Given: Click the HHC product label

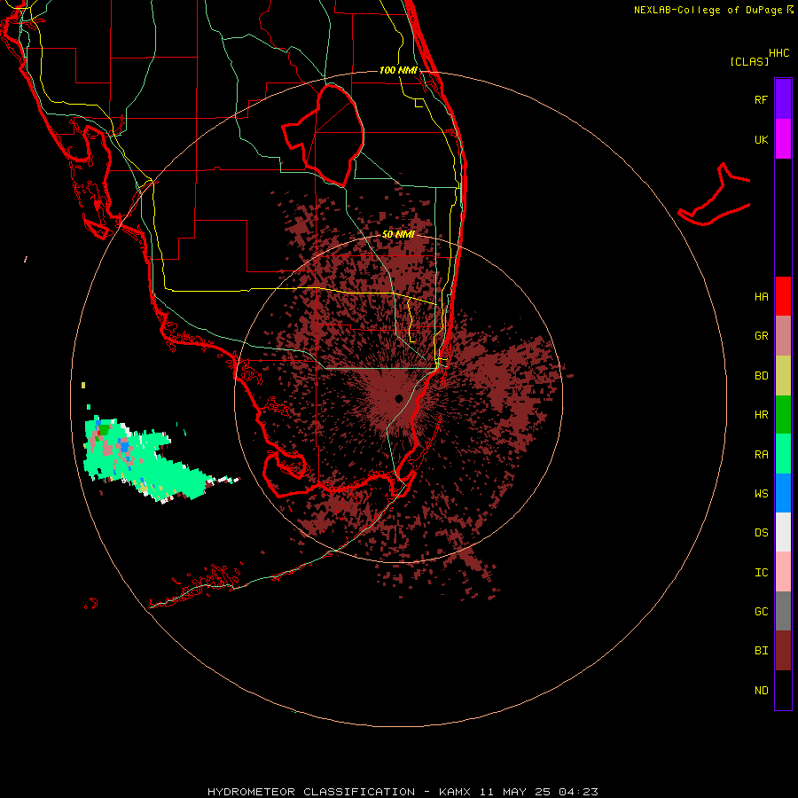Looking at the screenshot, I should point(778,53).
